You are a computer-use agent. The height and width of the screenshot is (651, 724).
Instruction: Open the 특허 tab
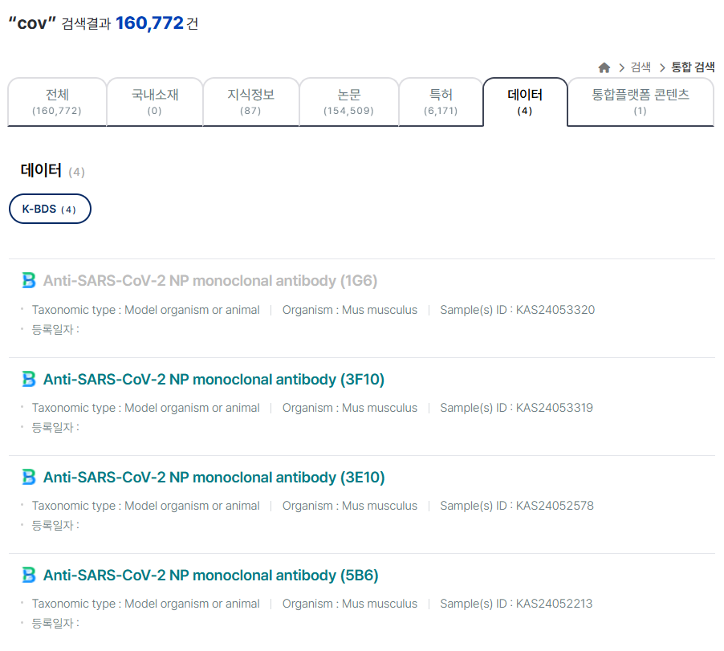tap(441, 102)
